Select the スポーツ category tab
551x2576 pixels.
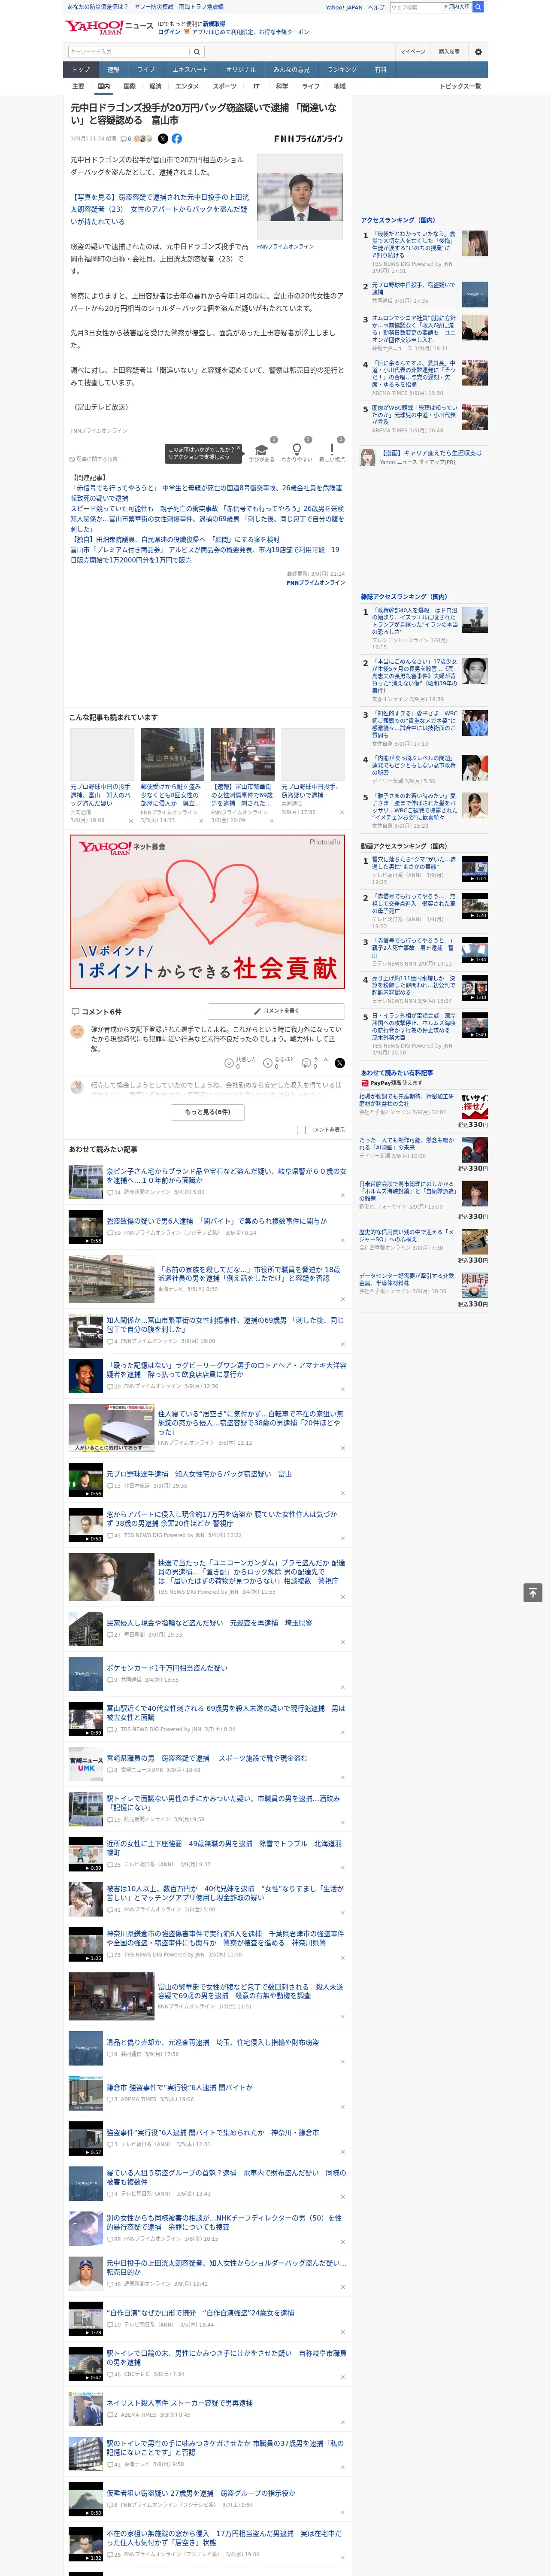click(225, 86)
